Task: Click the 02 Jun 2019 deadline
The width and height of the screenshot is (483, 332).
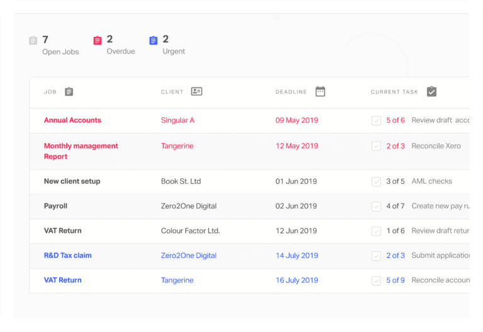Action: [x=296, y=206]
